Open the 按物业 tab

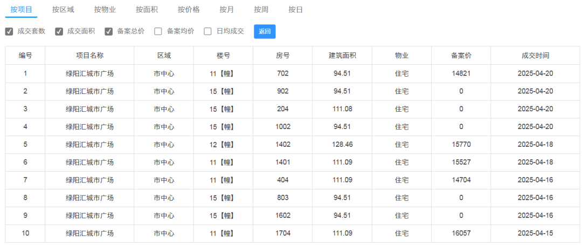pyautogui.click(x=105, y=10)
